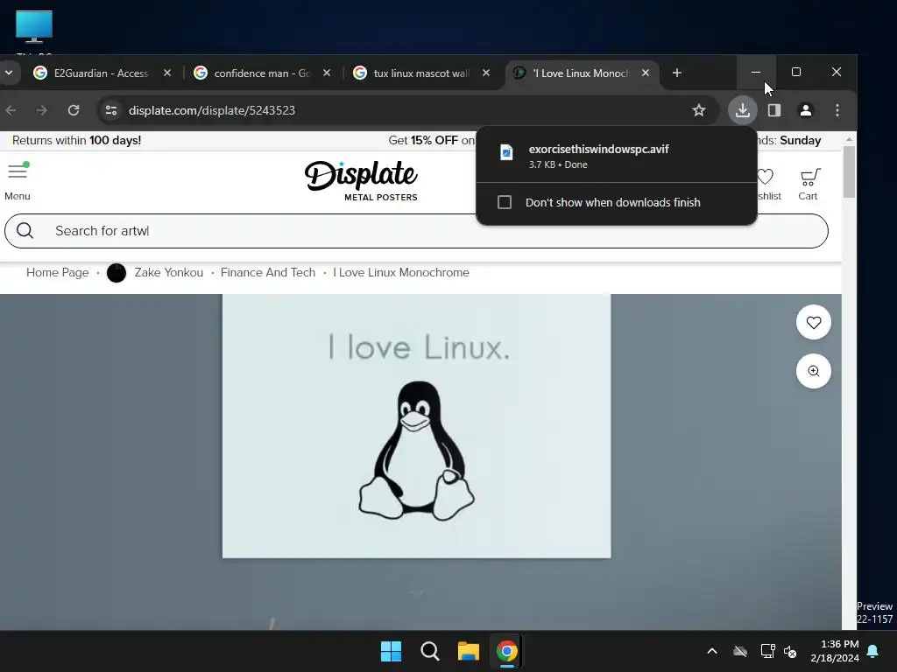The width and height of the screenshot is (897, 672).
Task: Open the Home Page breadcrumb
Action: click(57, 273)
